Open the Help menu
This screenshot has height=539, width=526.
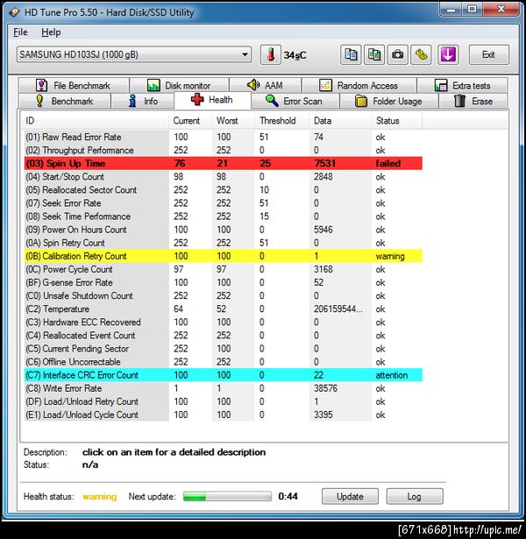(51, 32)
